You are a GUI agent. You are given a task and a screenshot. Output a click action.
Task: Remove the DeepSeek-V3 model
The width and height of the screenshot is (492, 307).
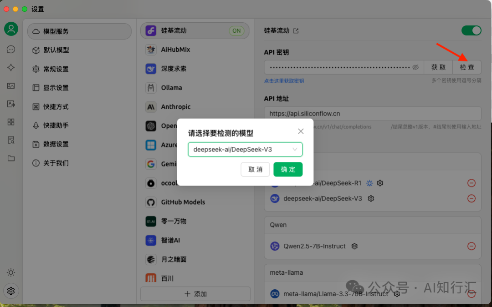tap(471, 199)
